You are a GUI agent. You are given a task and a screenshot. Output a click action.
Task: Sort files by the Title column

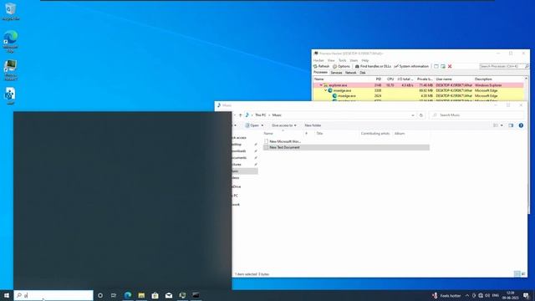pyautogui.click(x=319, y=134)
